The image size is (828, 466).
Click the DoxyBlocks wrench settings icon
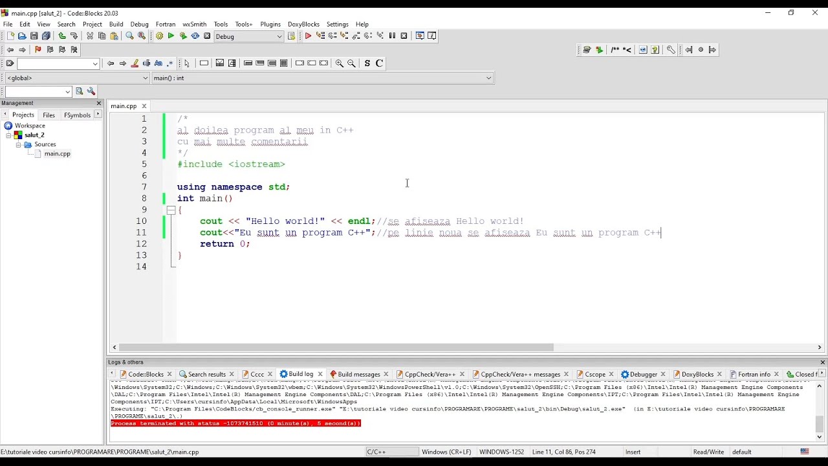[x=671, y=50]
